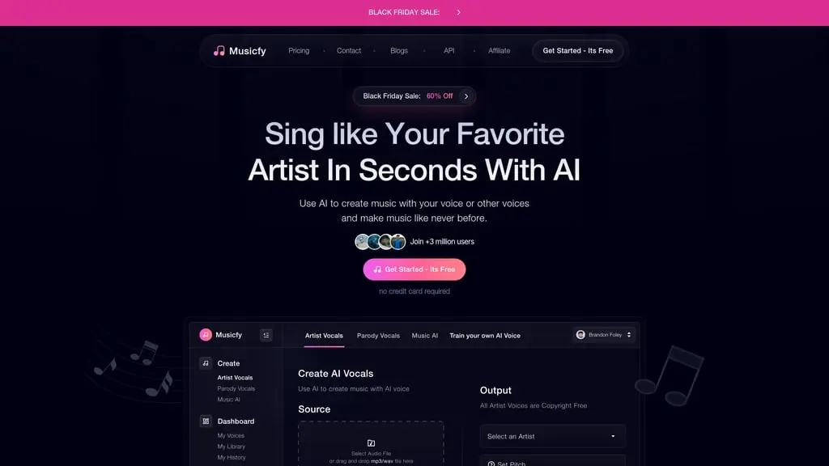Expand the Brandon Foley account switcher

[x=604, y=335]
